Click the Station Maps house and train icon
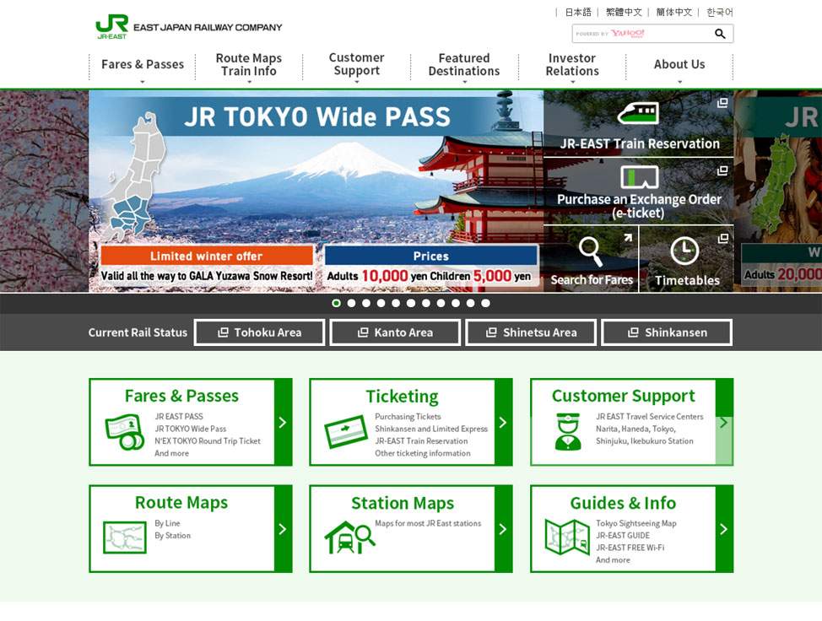The height and width of the screenshot is (621, 822). pyautogui.click(x=349, y=537)
